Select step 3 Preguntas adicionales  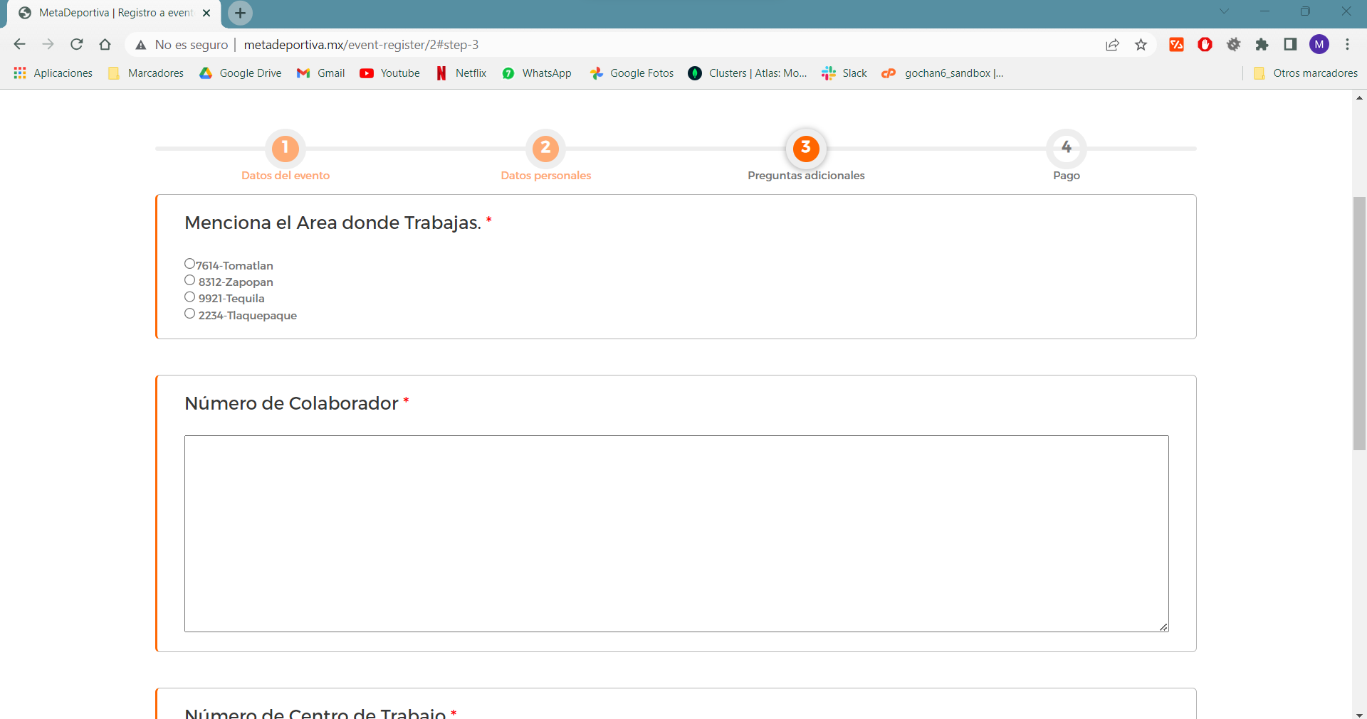(806, 148)
